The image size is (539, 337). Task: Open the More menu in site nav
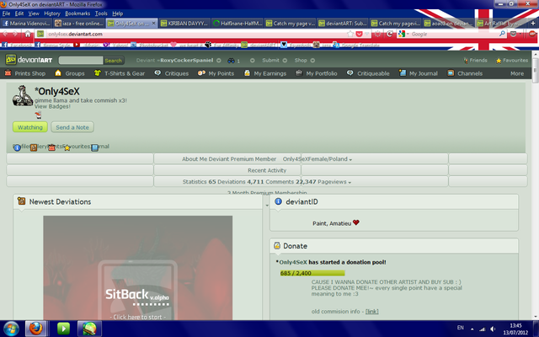517,73
